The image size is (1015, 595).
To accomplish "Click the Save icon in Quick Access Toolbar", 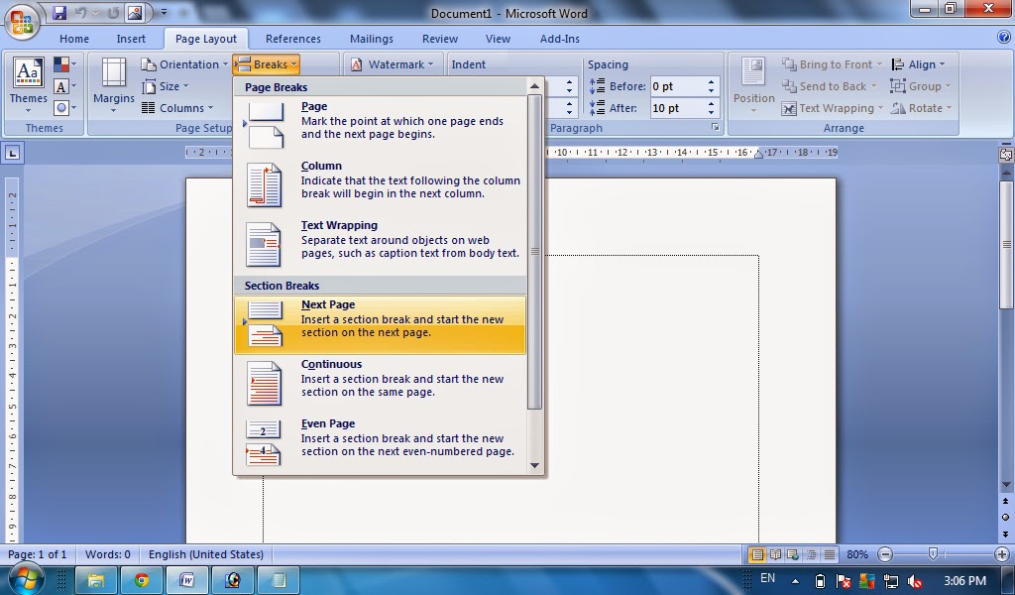I will (x=59, y=14).
